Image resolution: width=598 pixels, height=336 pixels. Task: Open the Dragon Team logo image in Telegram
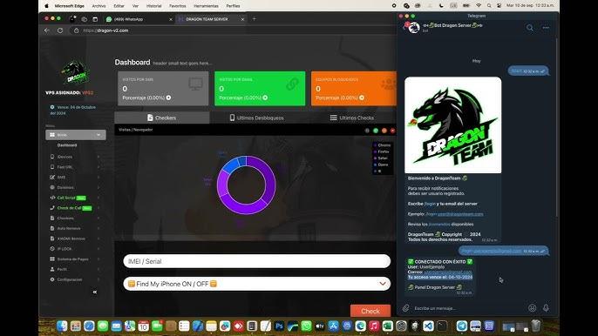point(453,125)
